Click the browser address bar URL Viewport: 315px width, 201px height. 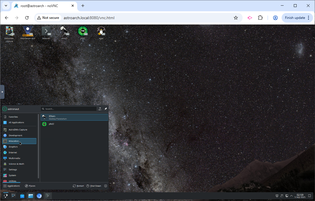[89, 18]
